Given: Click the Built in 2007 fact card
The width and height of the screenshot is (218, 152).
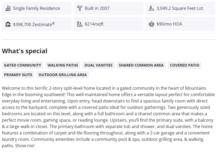Looking at the screenshot, I should [x=108, y=8].
